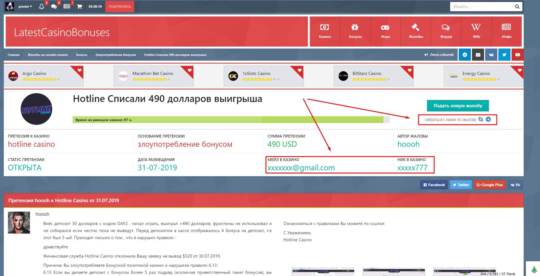The width and height of the screenshot is (540, 276).
Task: Click the shopping cart icon
Action: (79, 6)
